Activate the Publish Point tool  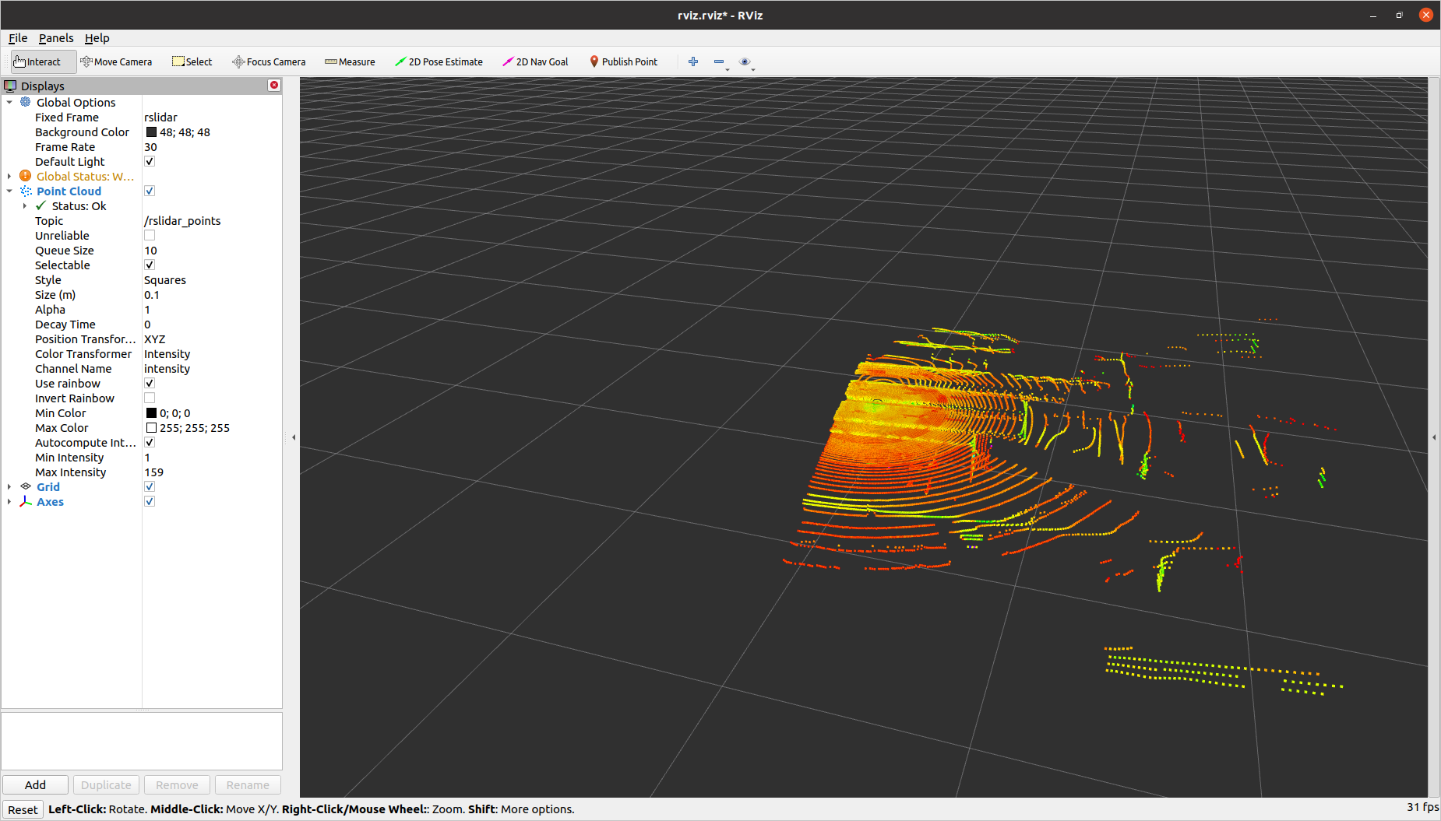point(623,61)
